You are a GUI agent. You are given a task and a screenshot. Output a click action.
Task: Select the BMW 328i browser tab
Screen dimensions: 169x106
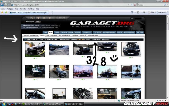(29, 12)
